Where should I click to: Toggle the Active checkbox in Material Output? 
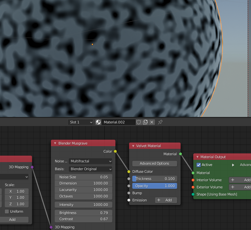[199, 165]
